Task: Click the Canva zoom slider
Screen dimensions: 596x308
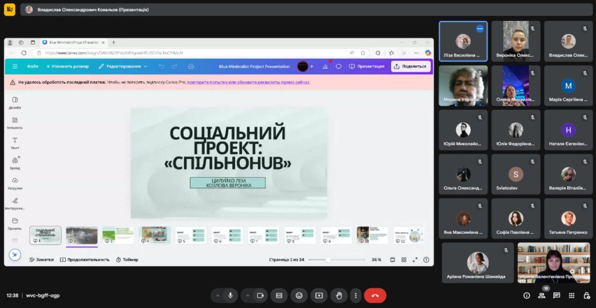Action: [x=328, y=260]
